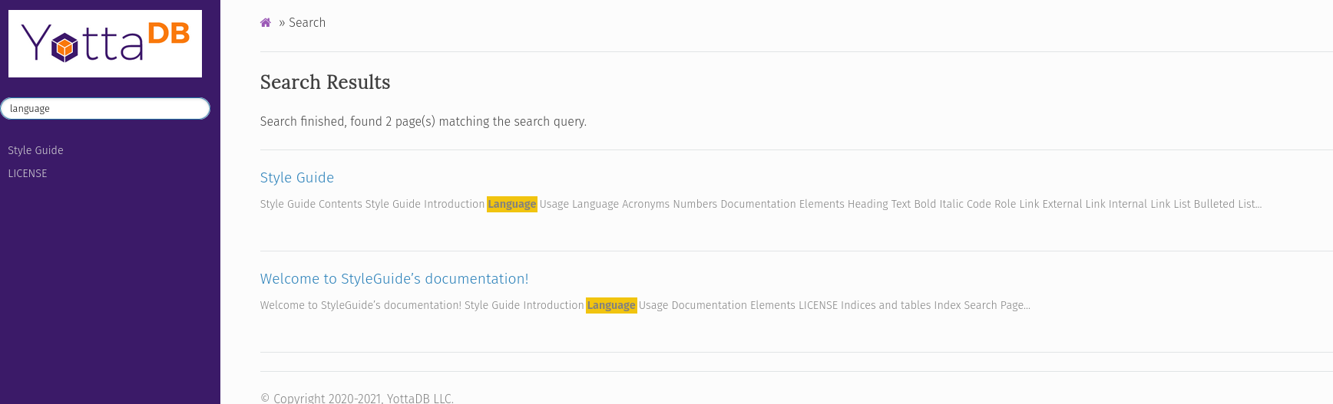Click the 'Search' breadcrumb text

(x=307, y=23)
